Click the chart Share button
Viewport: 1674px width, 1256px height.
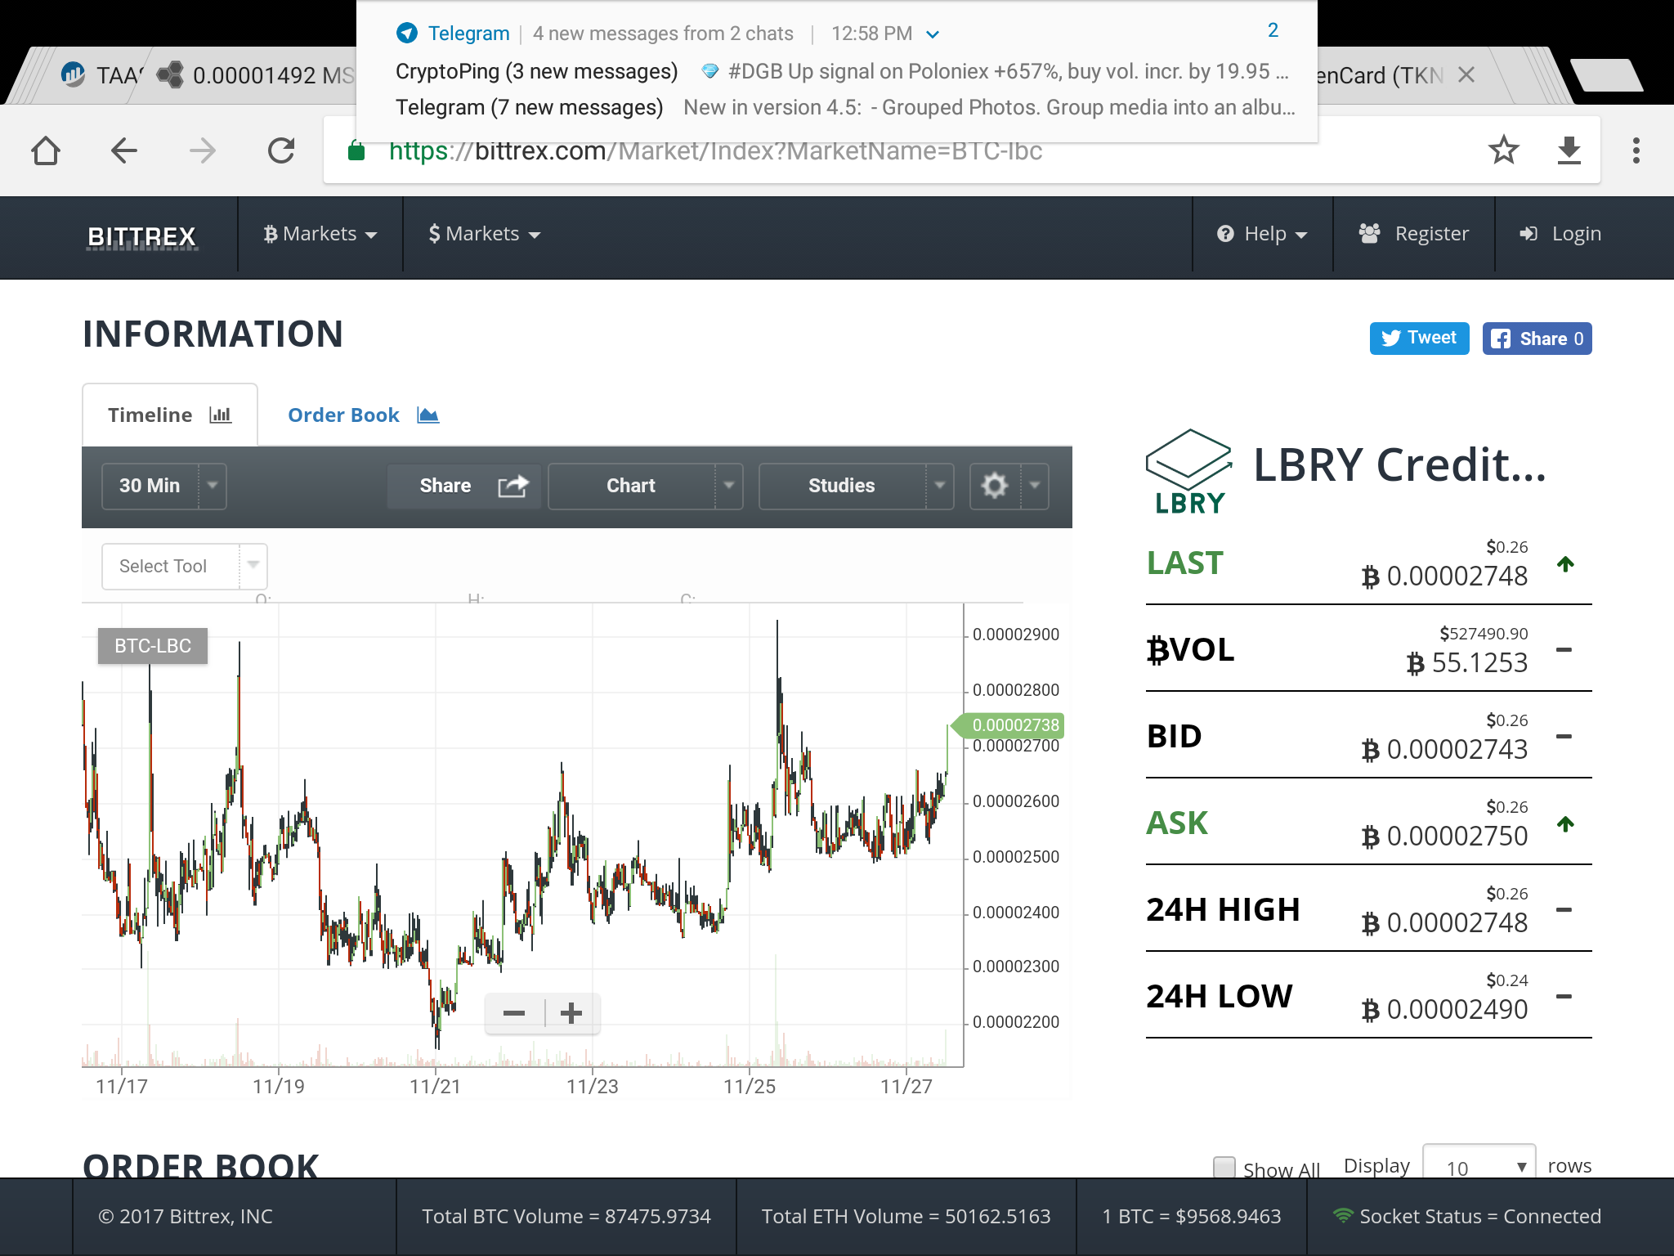pos(463,486)
